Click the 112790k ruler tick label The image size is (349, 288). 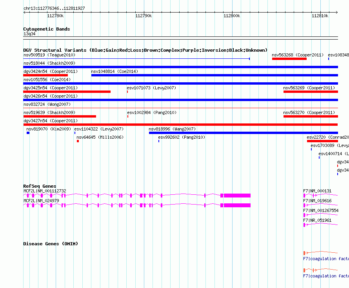144,16
